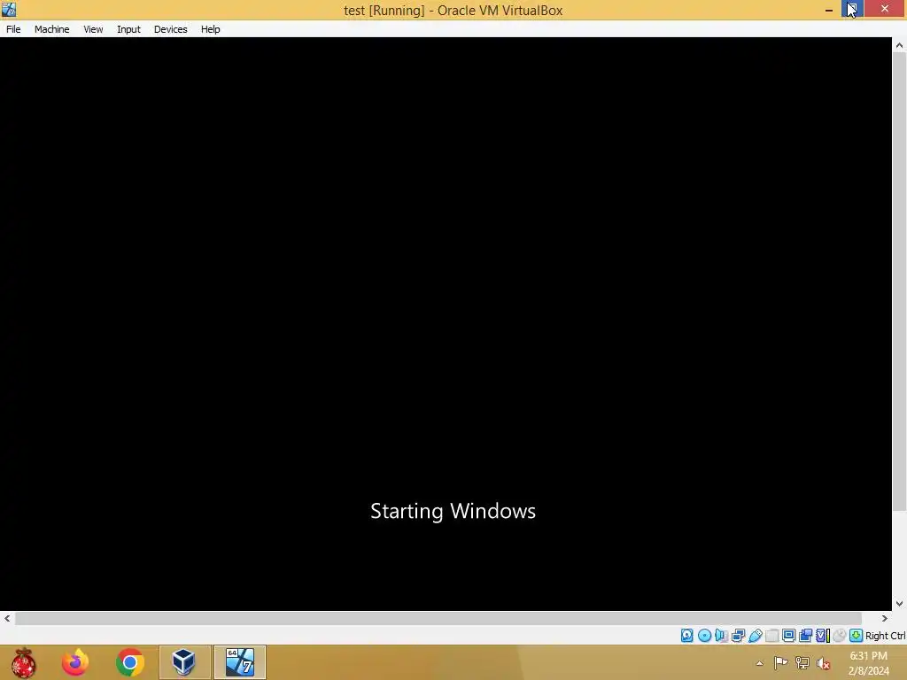
Task: Click the recording status icon
Action: click(806, 636)
